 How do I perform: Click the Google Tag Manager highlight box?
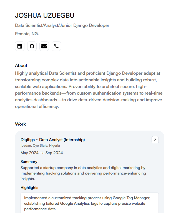[x=89, y=203]
